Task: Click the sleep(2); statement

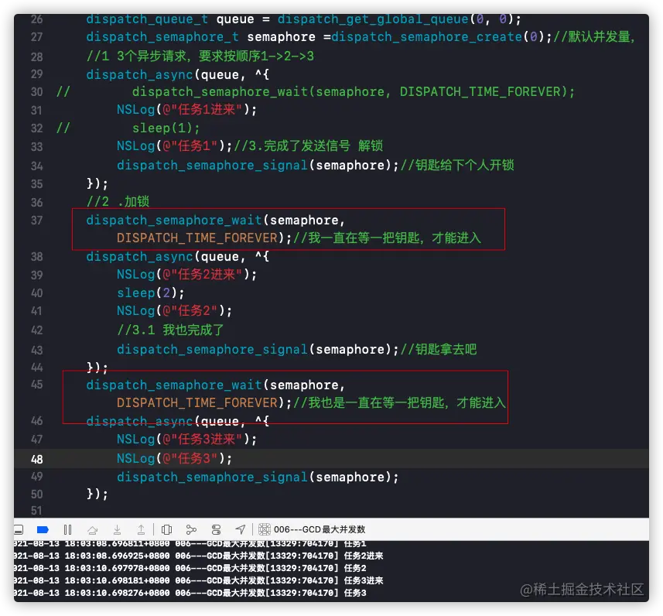Action: click(x=151, y=293)
